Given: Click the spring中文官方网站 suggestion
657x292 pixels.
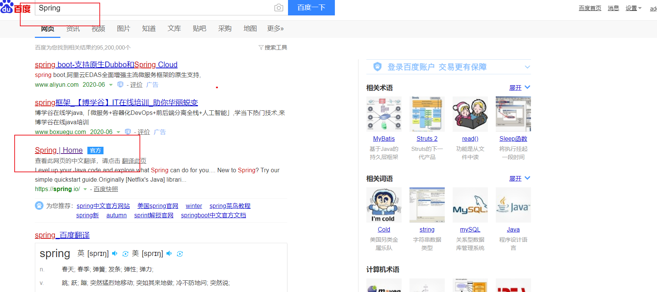Looking at the screenshot, I should [103, 206].
